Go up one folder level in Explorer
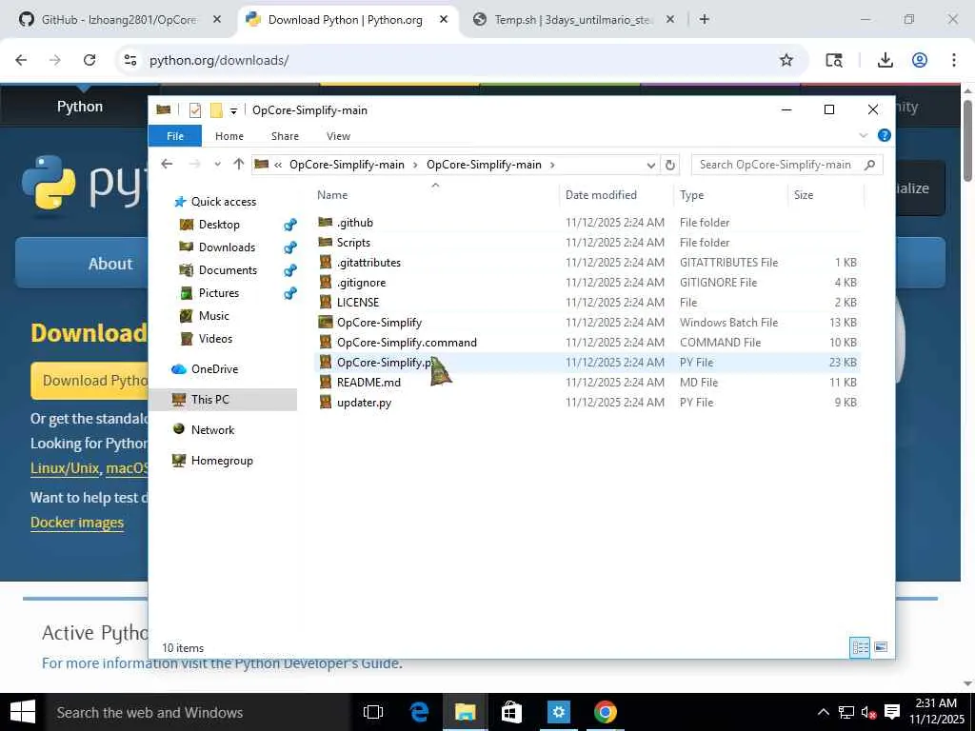This screenshot has height=731, width=975. [x=239, y=164]
